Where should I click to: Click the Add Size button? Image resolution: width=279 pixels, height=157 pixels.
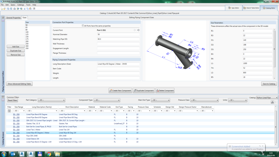point(16,47)
